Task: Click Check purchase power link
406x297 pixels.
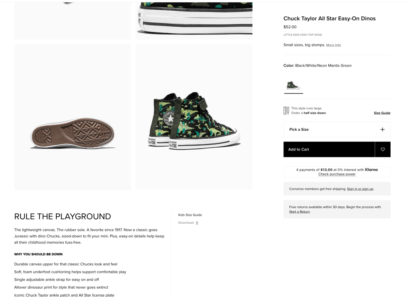Action: pyautogui.click(x=337, y=174)
